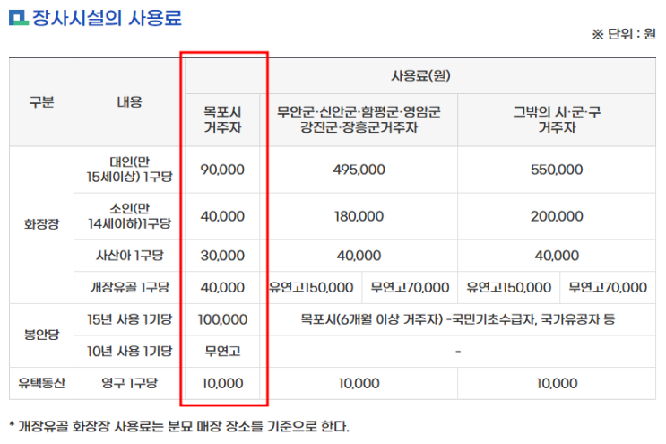Click the '550,000' fee value
This screenshot has width=666, height=444.
pos(557,170)
